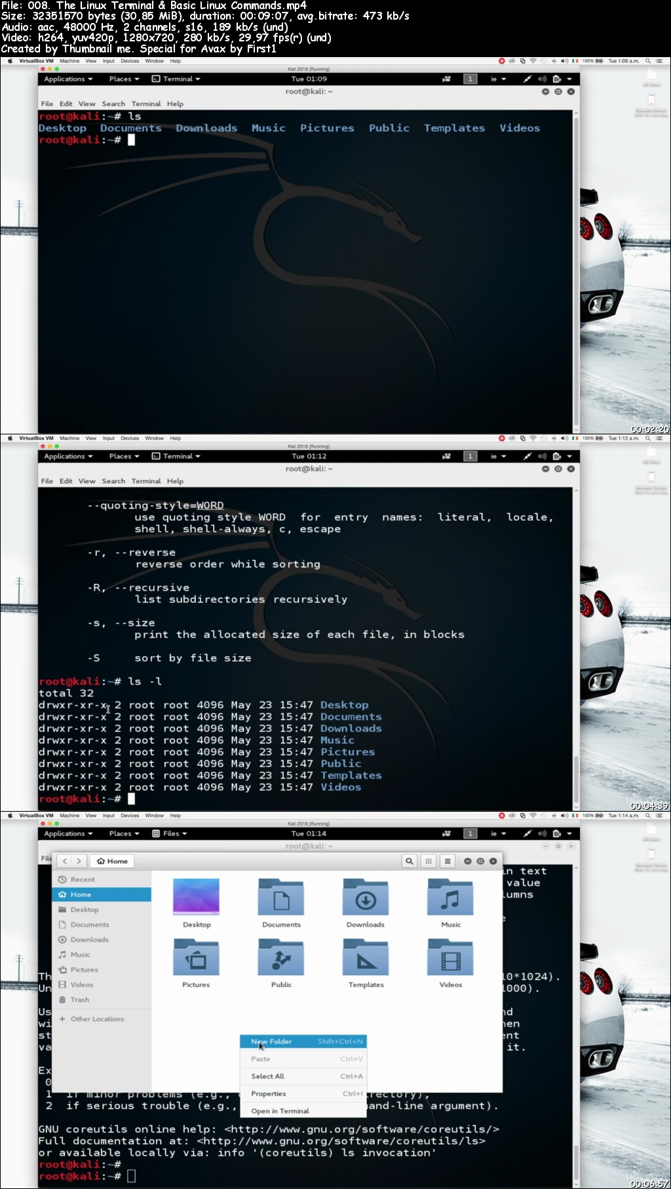Open Applications menu in the Tue 01:09 Kali panel
The width and height of the screenshot is (671, 1189).
(68, 79)
